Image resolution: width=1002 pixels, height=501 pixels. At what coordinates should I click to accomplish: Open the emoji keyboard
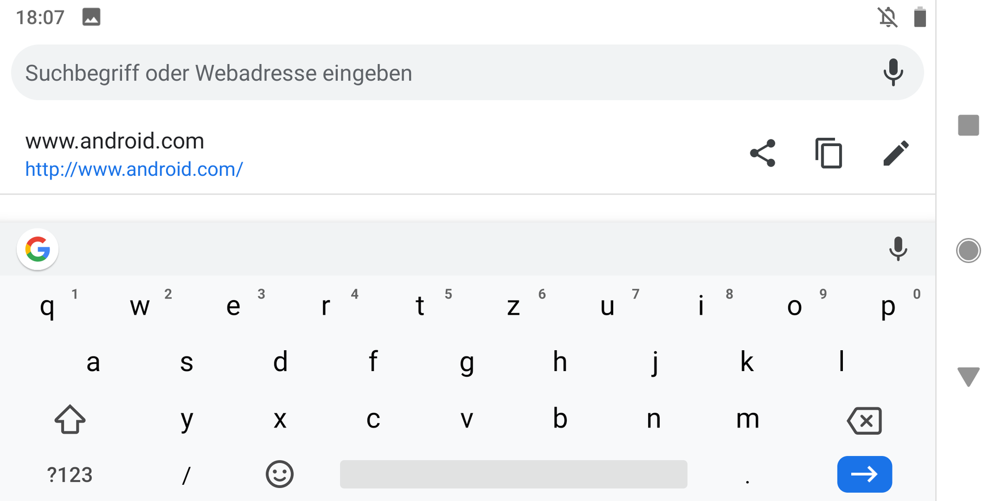coord(280,474)
